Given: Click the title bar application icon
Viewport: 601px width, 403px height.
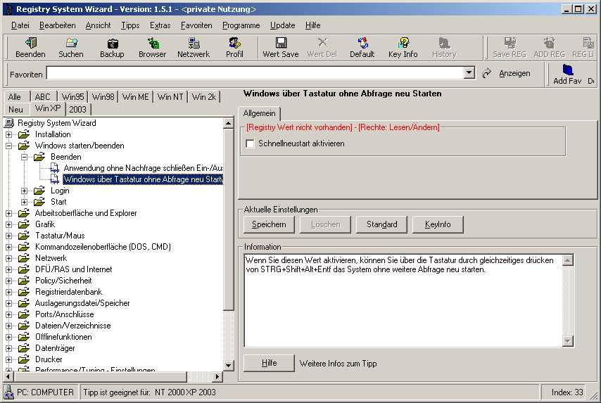Looking at the screenshot, I should [9, 9].
